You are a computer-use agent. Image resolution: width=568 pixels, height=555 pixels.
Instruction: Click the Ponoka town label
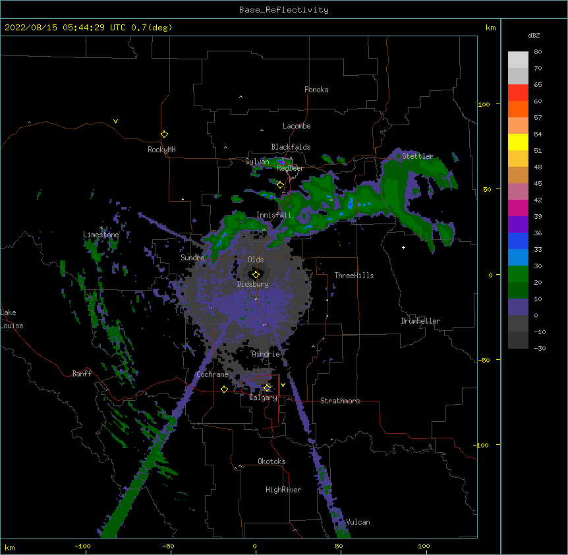pyautogui.click(x=316, y=90)
